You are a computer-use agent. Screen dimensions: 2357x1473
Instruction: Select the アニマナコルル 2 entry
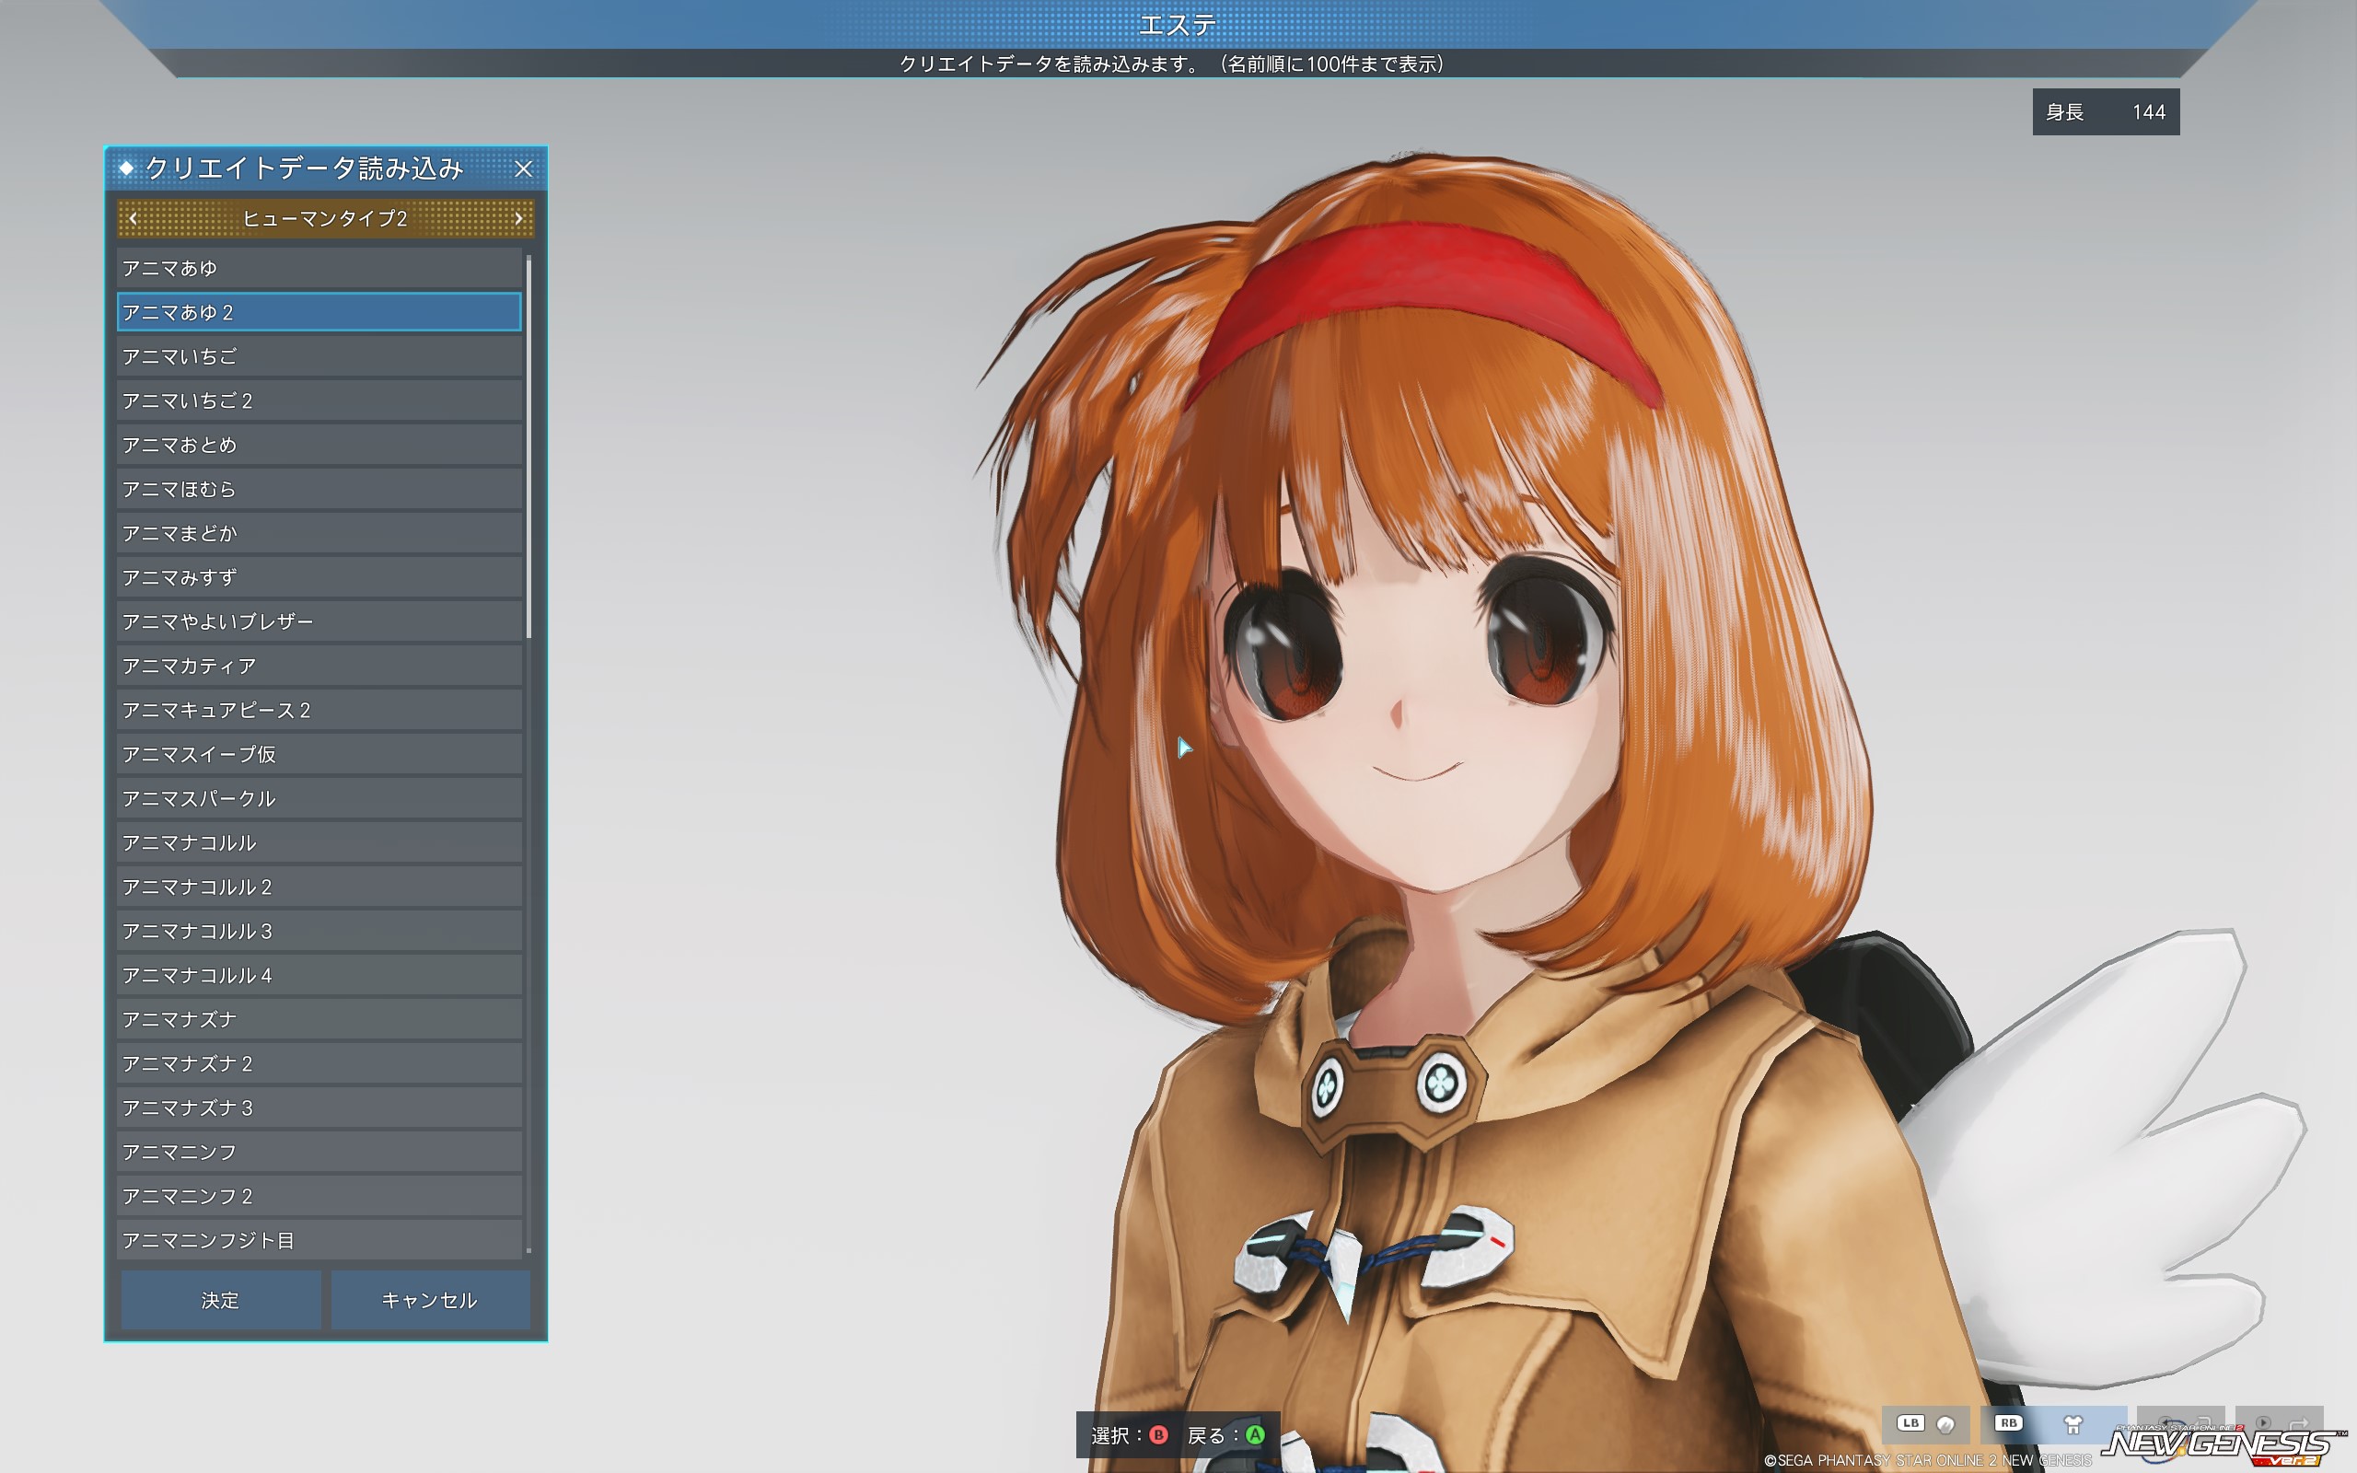pyautogui.click(x=319, y=887)
